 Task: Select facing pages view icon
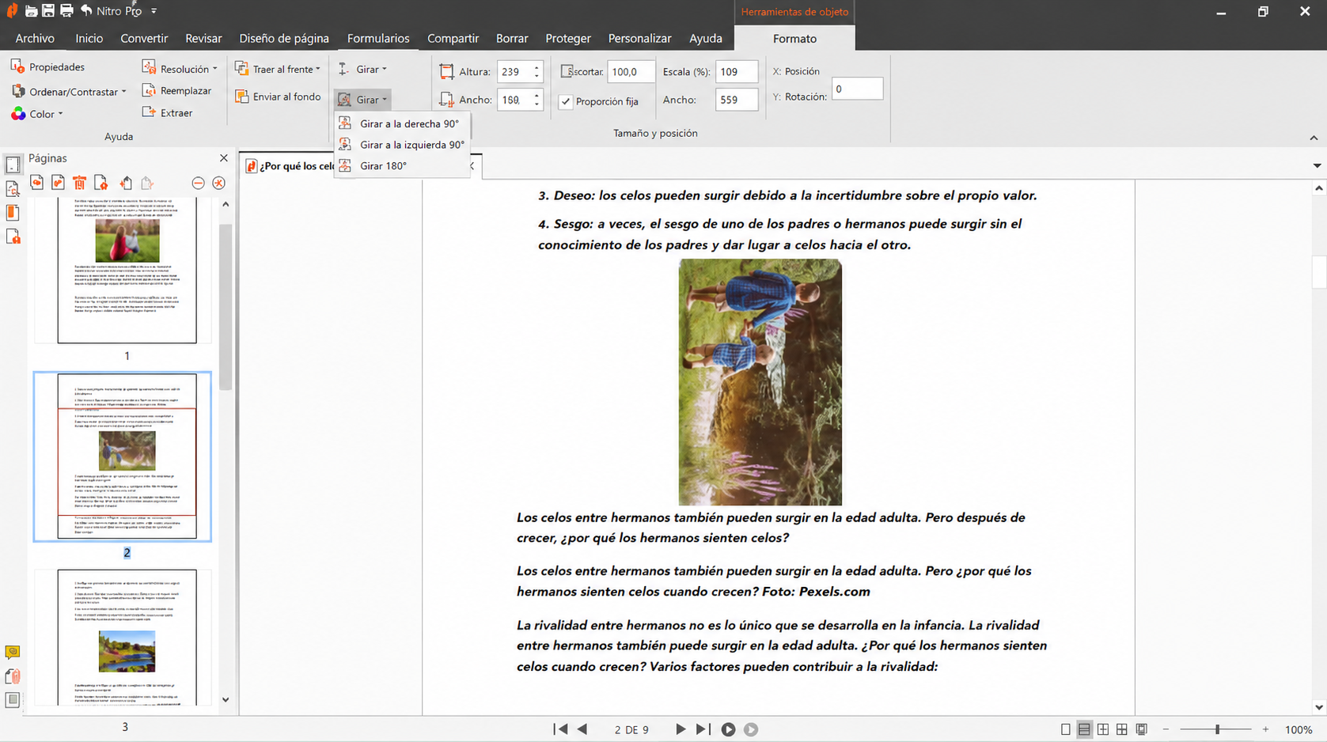point(1103,729)
